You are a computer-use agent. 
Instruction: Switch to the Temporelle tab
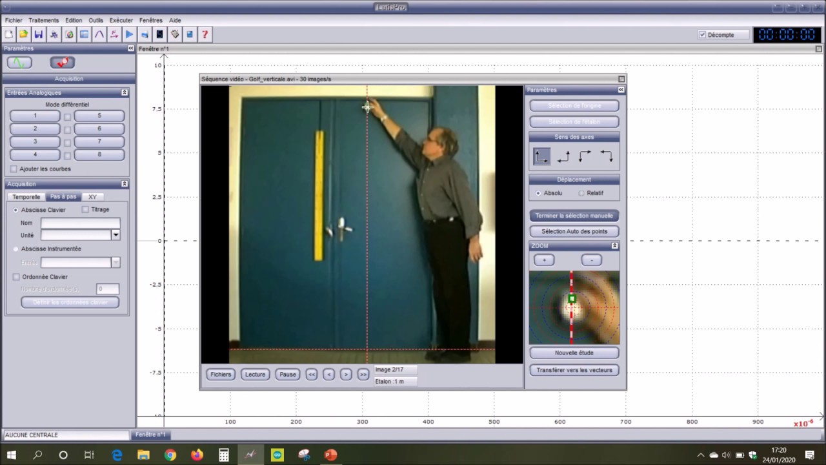pos(26,197)
